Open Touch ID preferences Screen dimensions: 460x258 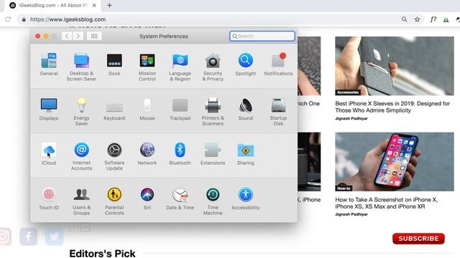tap(49, 199)
